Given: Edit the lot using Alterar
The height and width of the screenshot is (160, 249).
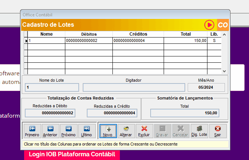Looking at the screenshot, I should (x=126, y=131).
